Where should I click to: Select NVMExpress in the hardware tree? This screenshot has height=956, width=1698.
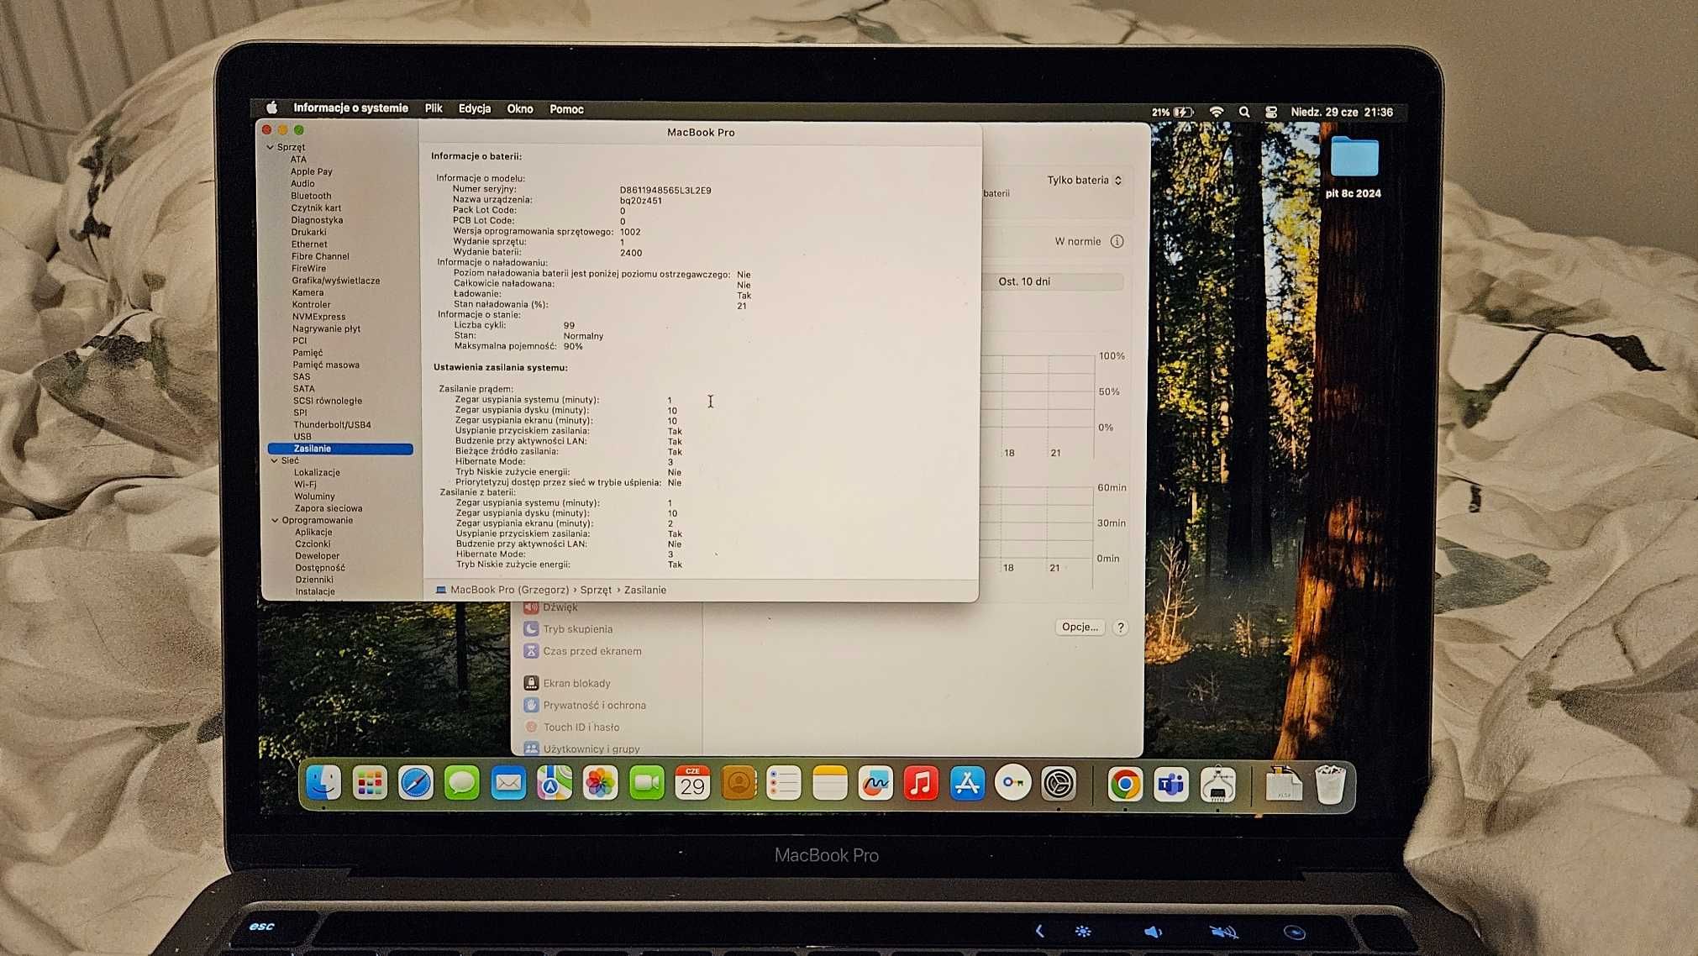(318, 317)
